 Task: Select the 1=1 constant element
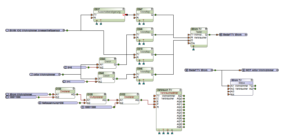tap(74, 82)
